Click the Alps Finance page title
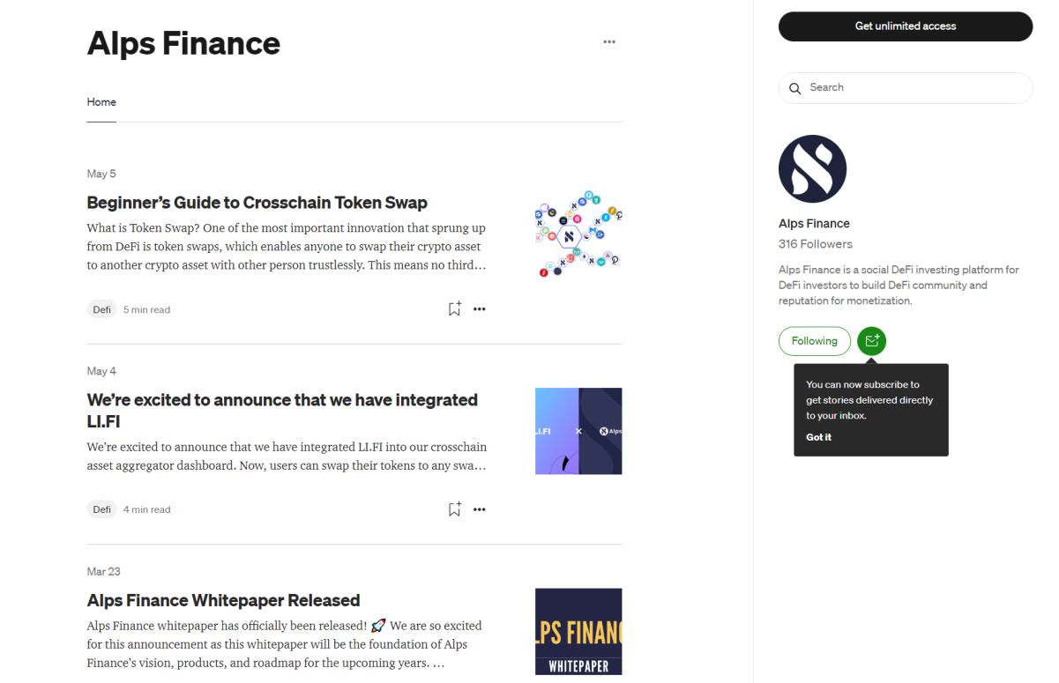 pyautogui.click(x=183, y=43)
